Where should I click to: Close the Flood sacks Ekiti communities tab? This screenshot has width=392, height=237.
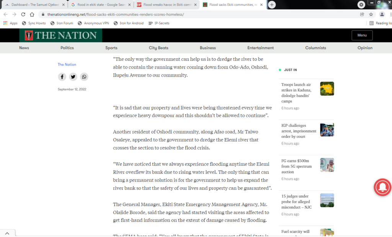[x=261, y=5]
